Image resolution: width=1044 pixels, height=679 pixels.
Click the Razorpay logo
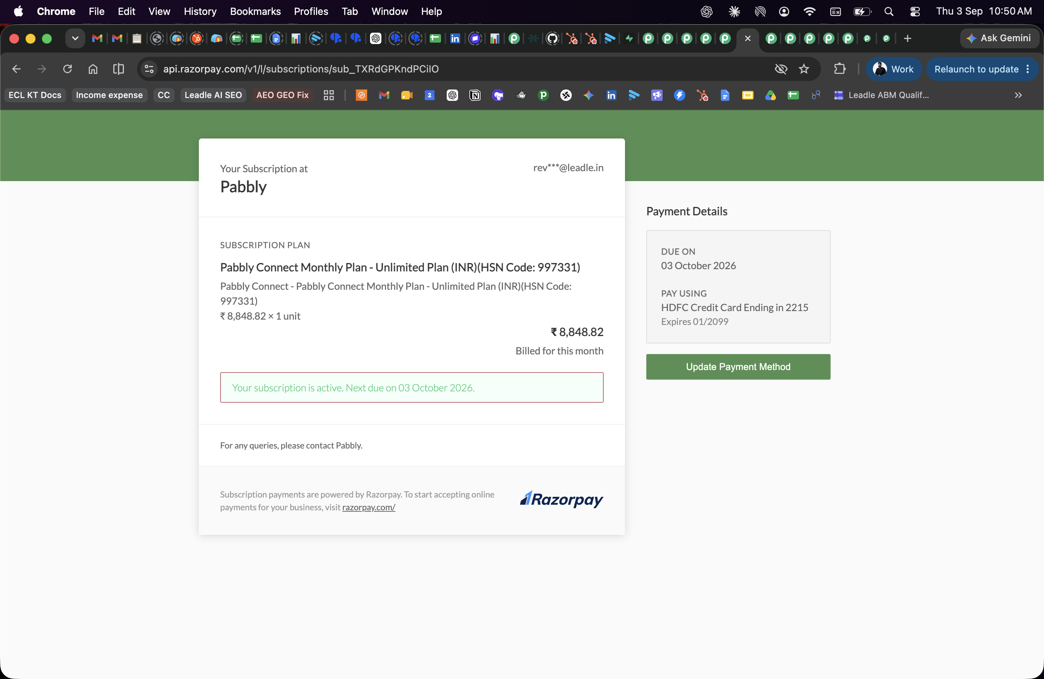pyautogui.click(x=561, y=500)
